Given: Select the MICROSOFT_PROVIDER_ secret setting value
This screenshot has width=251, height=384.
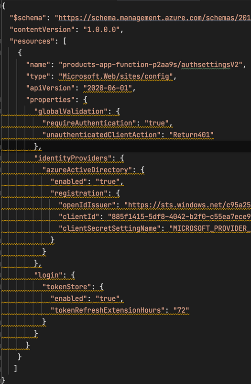Looking at the screenshot, I should 210,228.
